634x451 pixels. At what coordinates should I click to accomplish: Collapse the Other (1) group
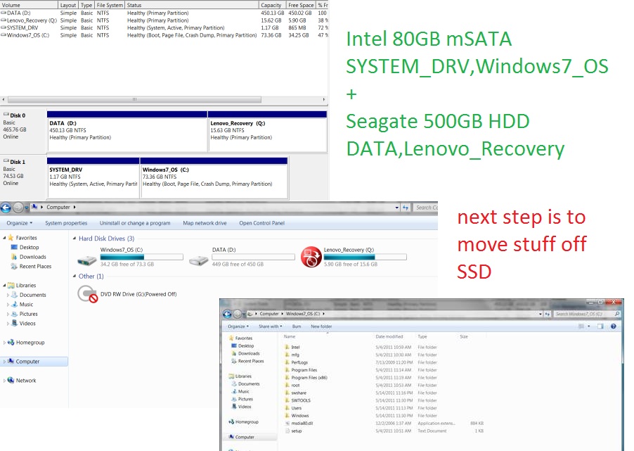(x=75, y=276)
